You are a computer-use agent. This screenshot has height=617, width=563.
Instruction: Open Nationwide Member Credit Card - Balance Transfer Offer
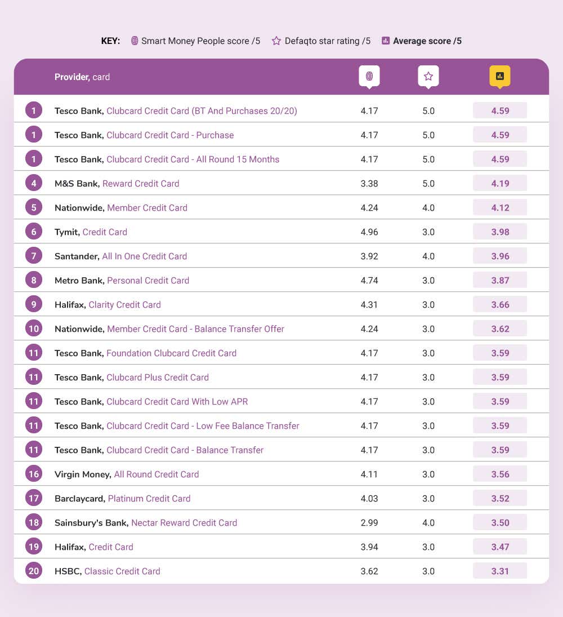195,329
